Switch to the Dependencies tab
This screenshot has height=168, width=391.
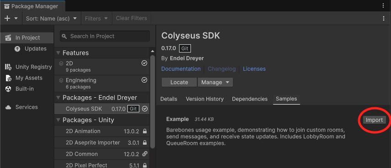point(249,99)
